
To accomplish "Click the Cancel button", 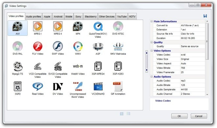I will [x=199, y=116].
